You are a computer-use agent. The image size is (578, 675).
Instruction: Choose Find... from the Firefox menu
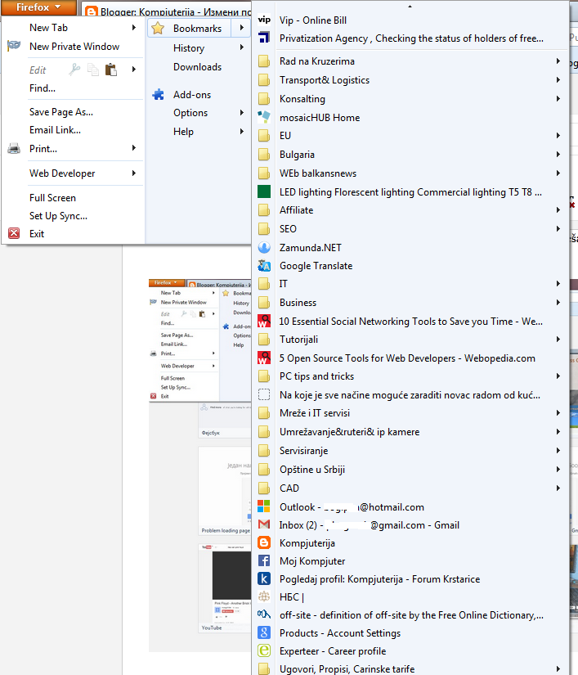tap(73, 88)
